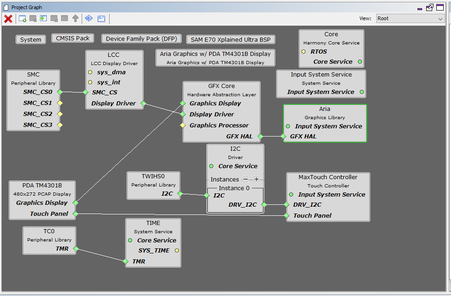
Task: Select the Device Family Pack (DFP) component
Action: click(x=141, y=38)
